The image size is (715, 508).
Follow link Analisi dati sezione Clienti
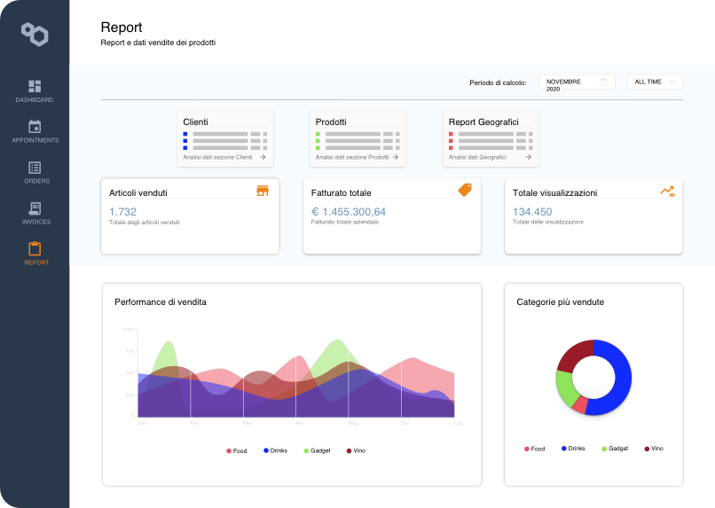tap(217, 157)
